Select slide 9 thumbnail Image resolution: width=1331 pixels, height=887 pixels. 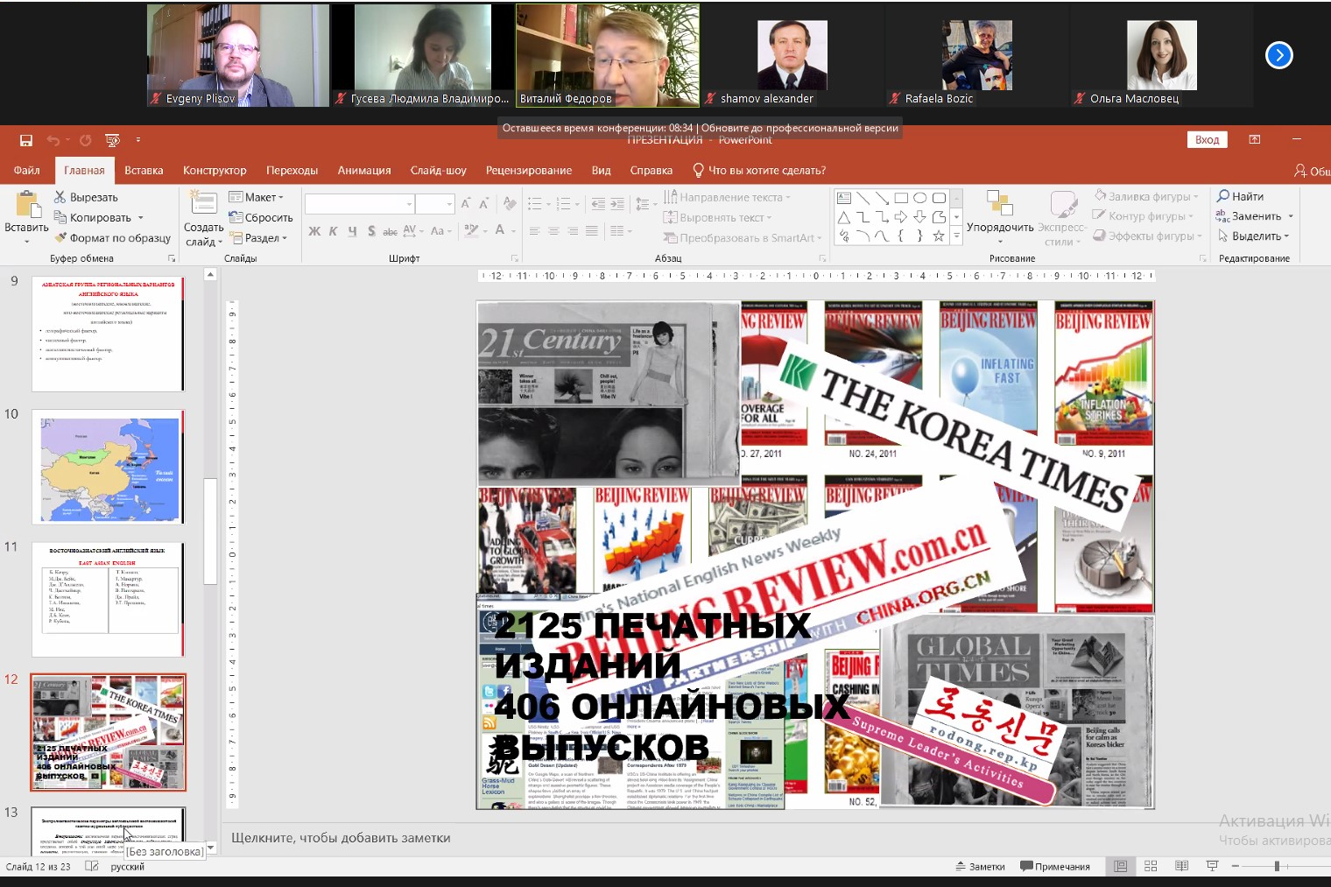(109, 334)
